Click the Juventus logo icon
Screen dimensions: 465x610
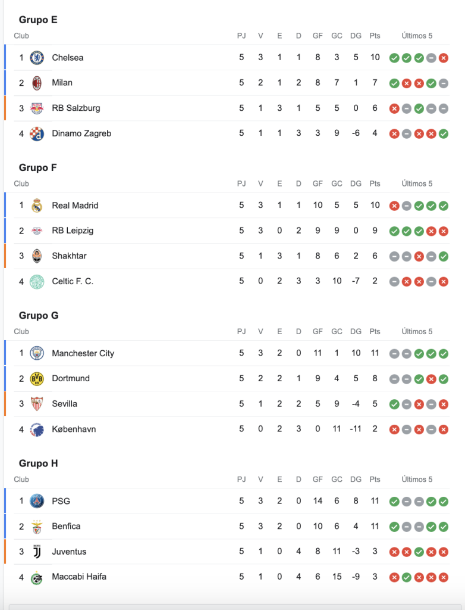[x=37, y=552]
